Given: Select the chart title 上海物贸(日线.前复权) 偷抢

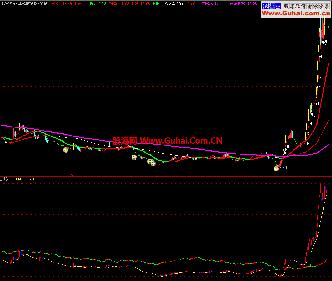Looking at the screenshot, I should point(24,4).
